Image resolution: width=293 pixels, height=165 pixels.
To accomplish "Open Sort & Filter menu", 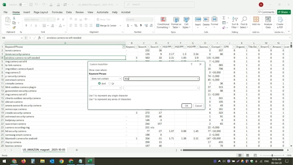I will pyautogui.click(x=235, y=22).
